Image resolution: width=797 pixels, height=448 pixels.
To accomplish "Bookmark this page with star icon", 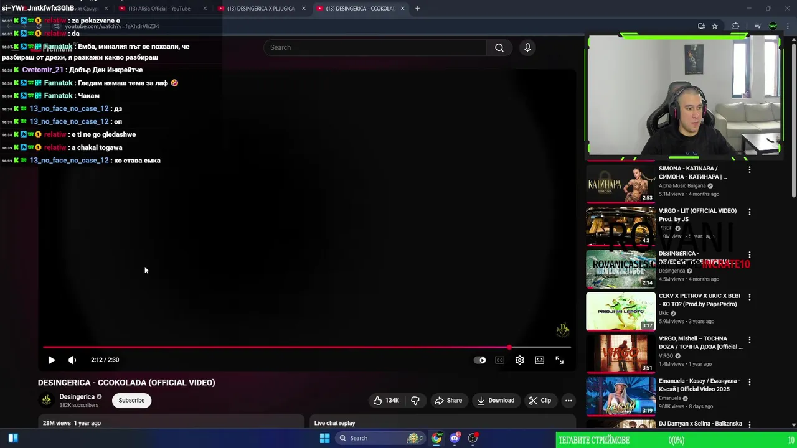I will [715, 26].
